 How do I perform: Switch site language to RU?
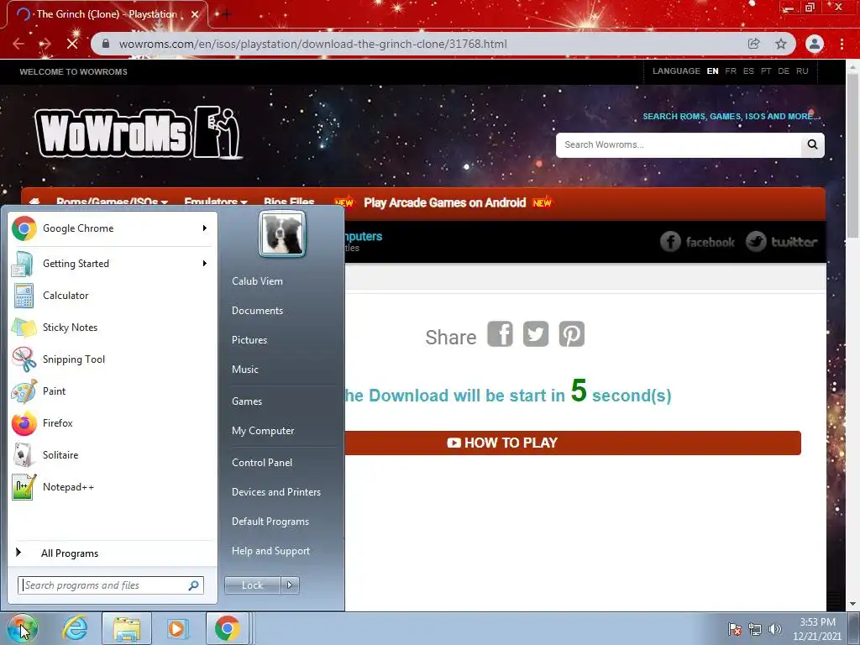[802, 71]
